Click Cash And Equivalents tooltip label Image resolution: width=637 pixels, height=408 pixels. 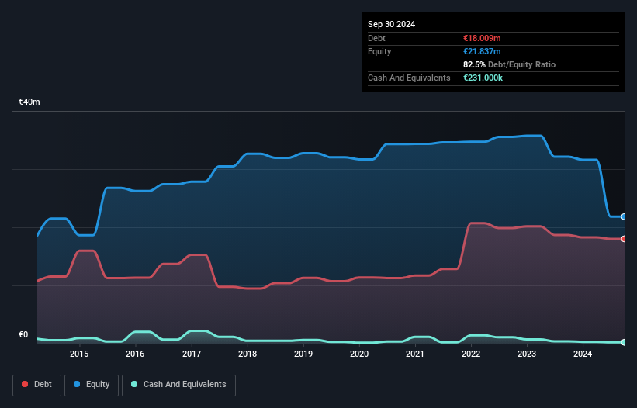pos(409,78)
